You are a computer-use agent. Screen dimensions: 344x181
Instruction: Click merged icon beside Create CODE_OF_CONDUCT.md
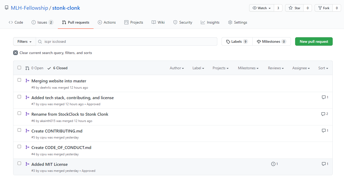point(27,147)
